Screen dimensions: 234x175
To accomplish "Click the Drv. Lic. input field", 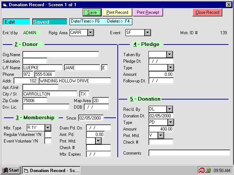I will point(46,107).
